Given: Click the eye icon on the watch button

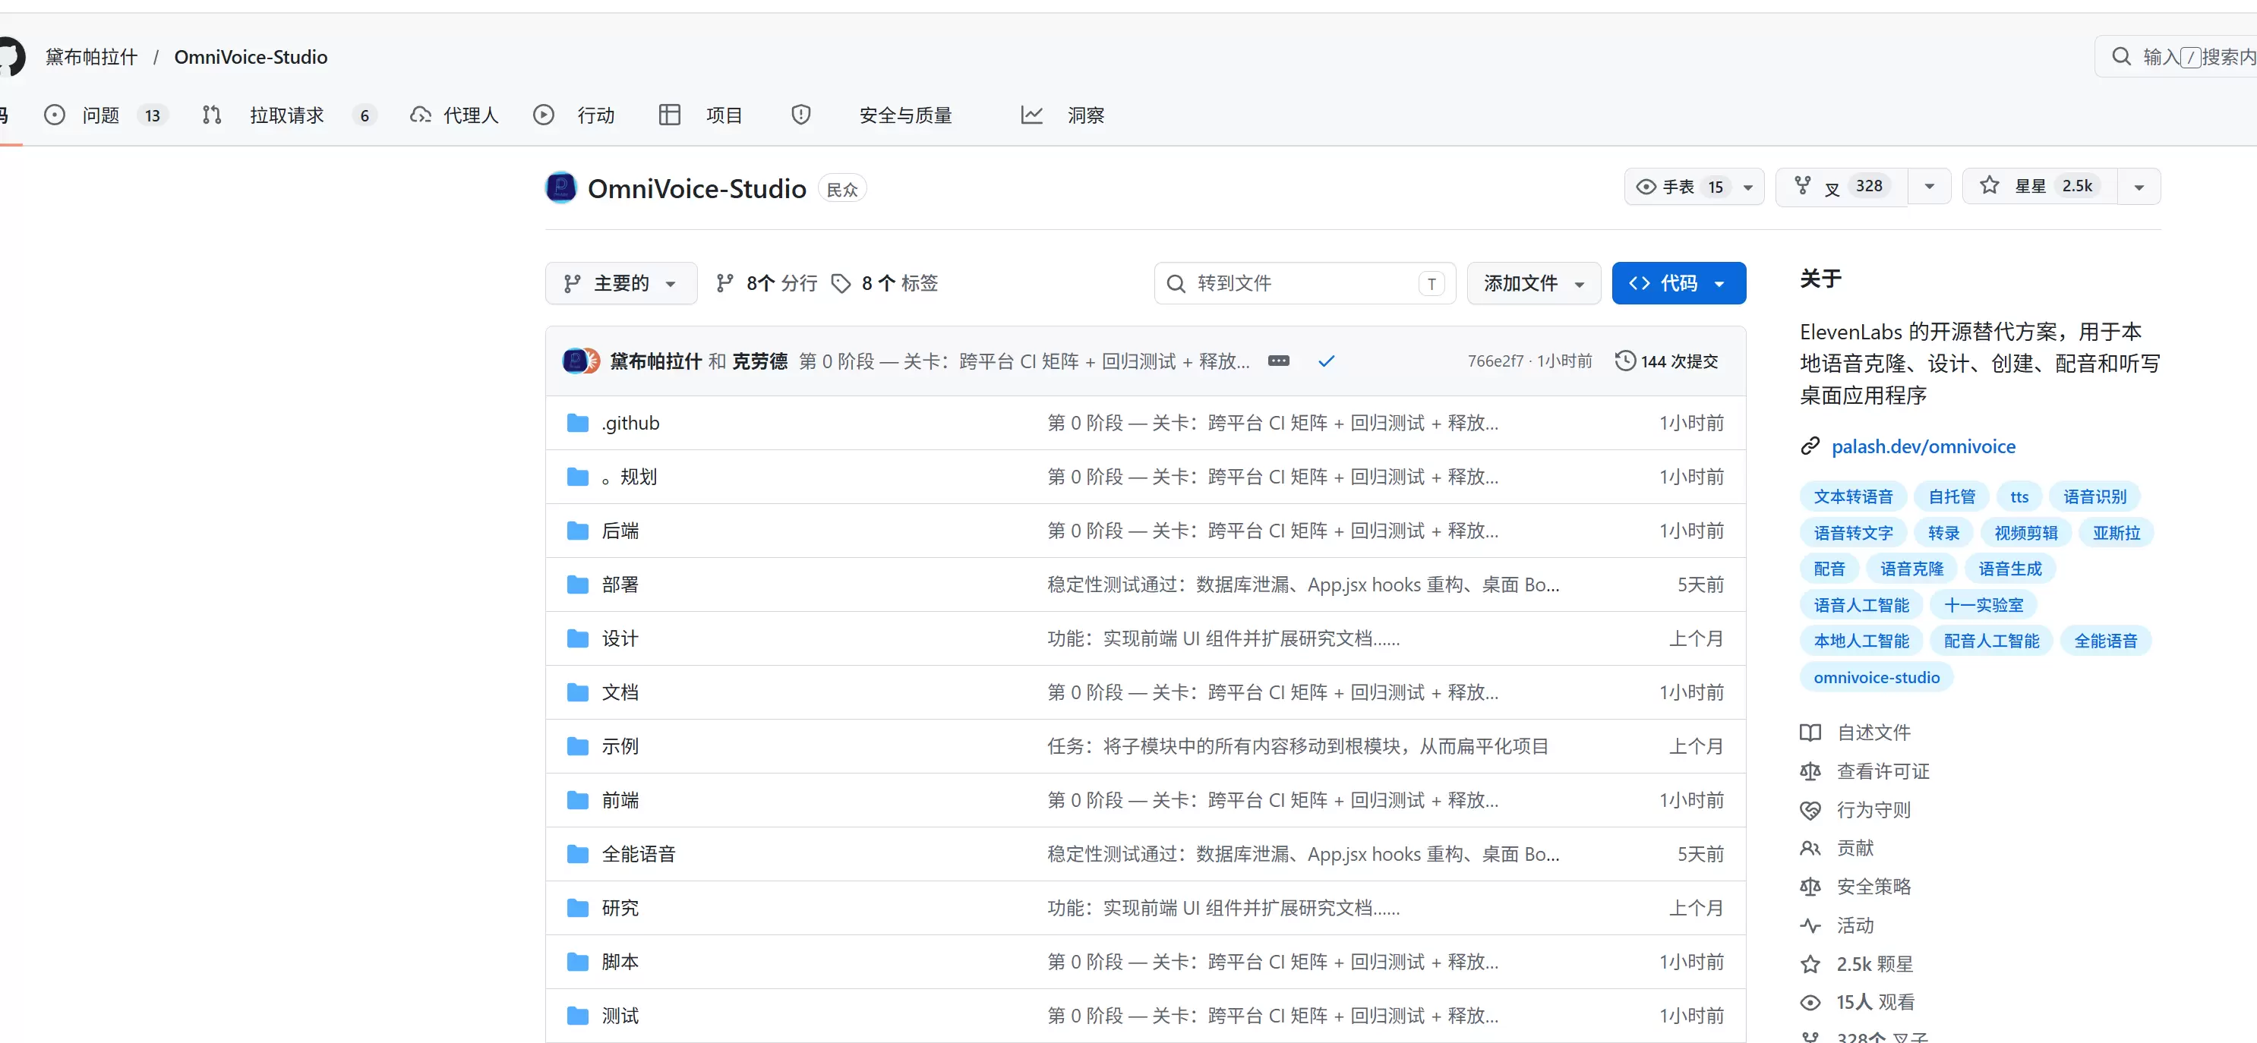Looking at the screenshot, I should [1646, 187].
